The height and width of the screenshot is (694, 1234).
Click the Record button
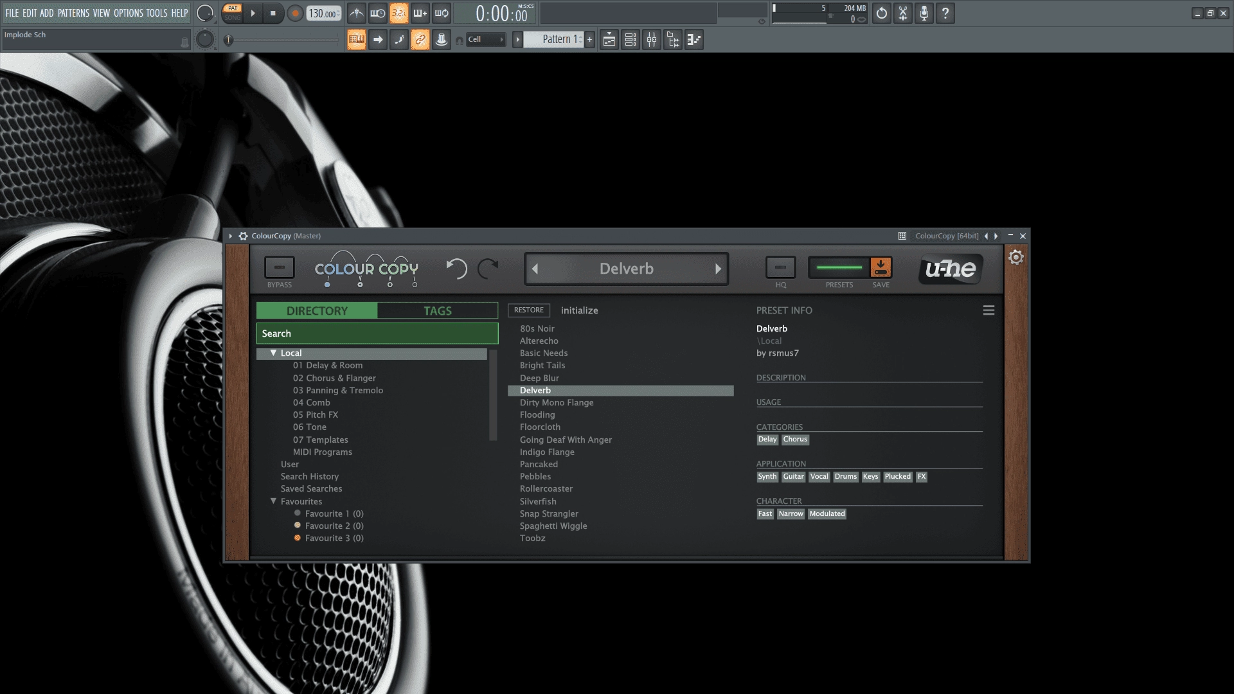(x=295, y=13)
